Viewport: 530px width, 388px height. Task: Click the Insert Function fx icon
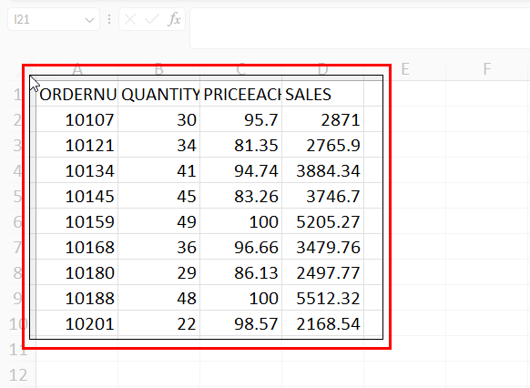point(175,19)
